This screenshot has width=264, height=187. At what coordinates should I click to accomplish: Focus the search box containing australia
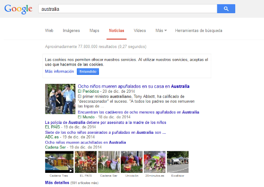point(128,9)
